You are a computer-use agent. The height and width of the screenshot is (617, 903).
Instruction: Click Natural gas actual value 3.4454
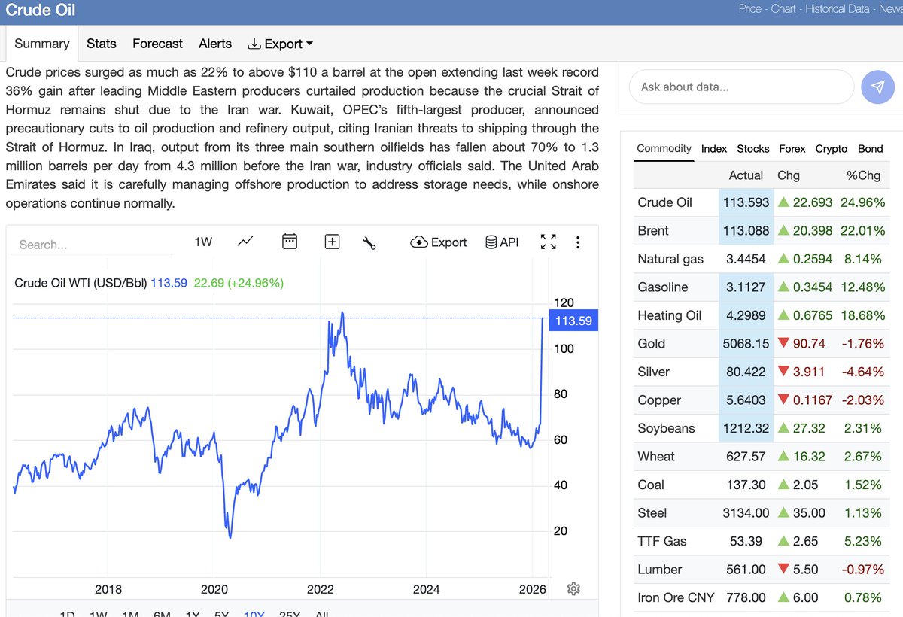(x=746, y=259)
